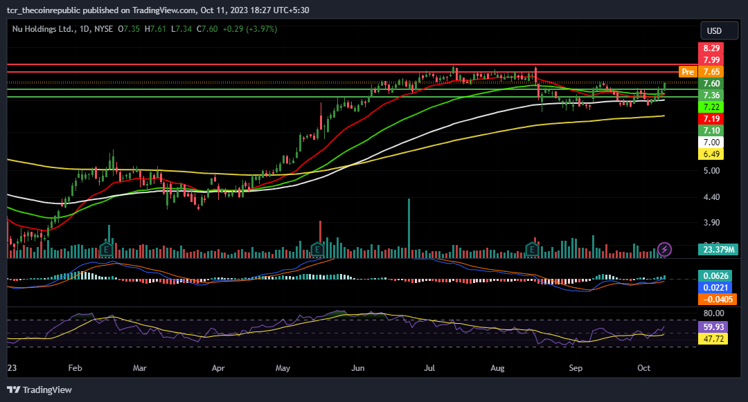Screen dimensions: 748x402
Task: Click the 0.0626 MACD histogram value
Action: coord(715,276)
